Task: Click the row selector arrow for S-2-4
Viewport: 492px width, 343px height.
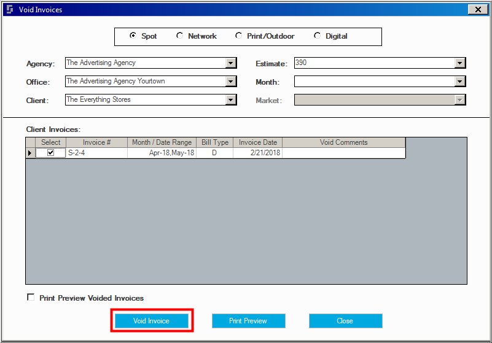Action: point(30,153)
